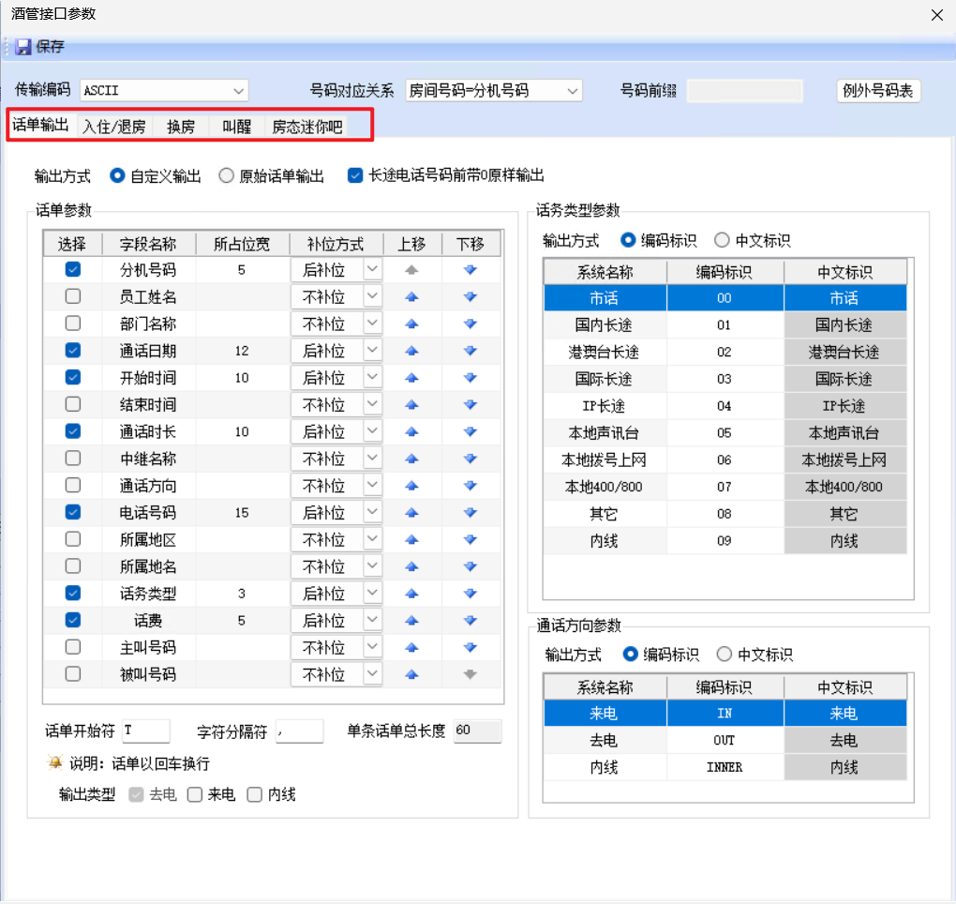Open the 房态迷你吧 tab
This screenshot has height=904, width=956.
coord(307,127)
